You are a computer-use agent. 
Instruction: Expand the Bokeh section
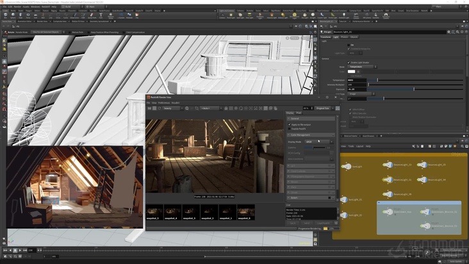(x=311, y=197)
